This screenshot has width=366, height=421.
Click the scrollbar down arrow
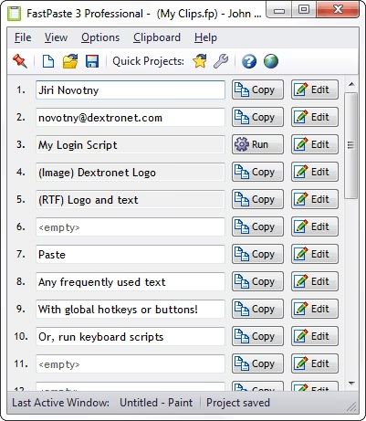(x=351, y=384)
